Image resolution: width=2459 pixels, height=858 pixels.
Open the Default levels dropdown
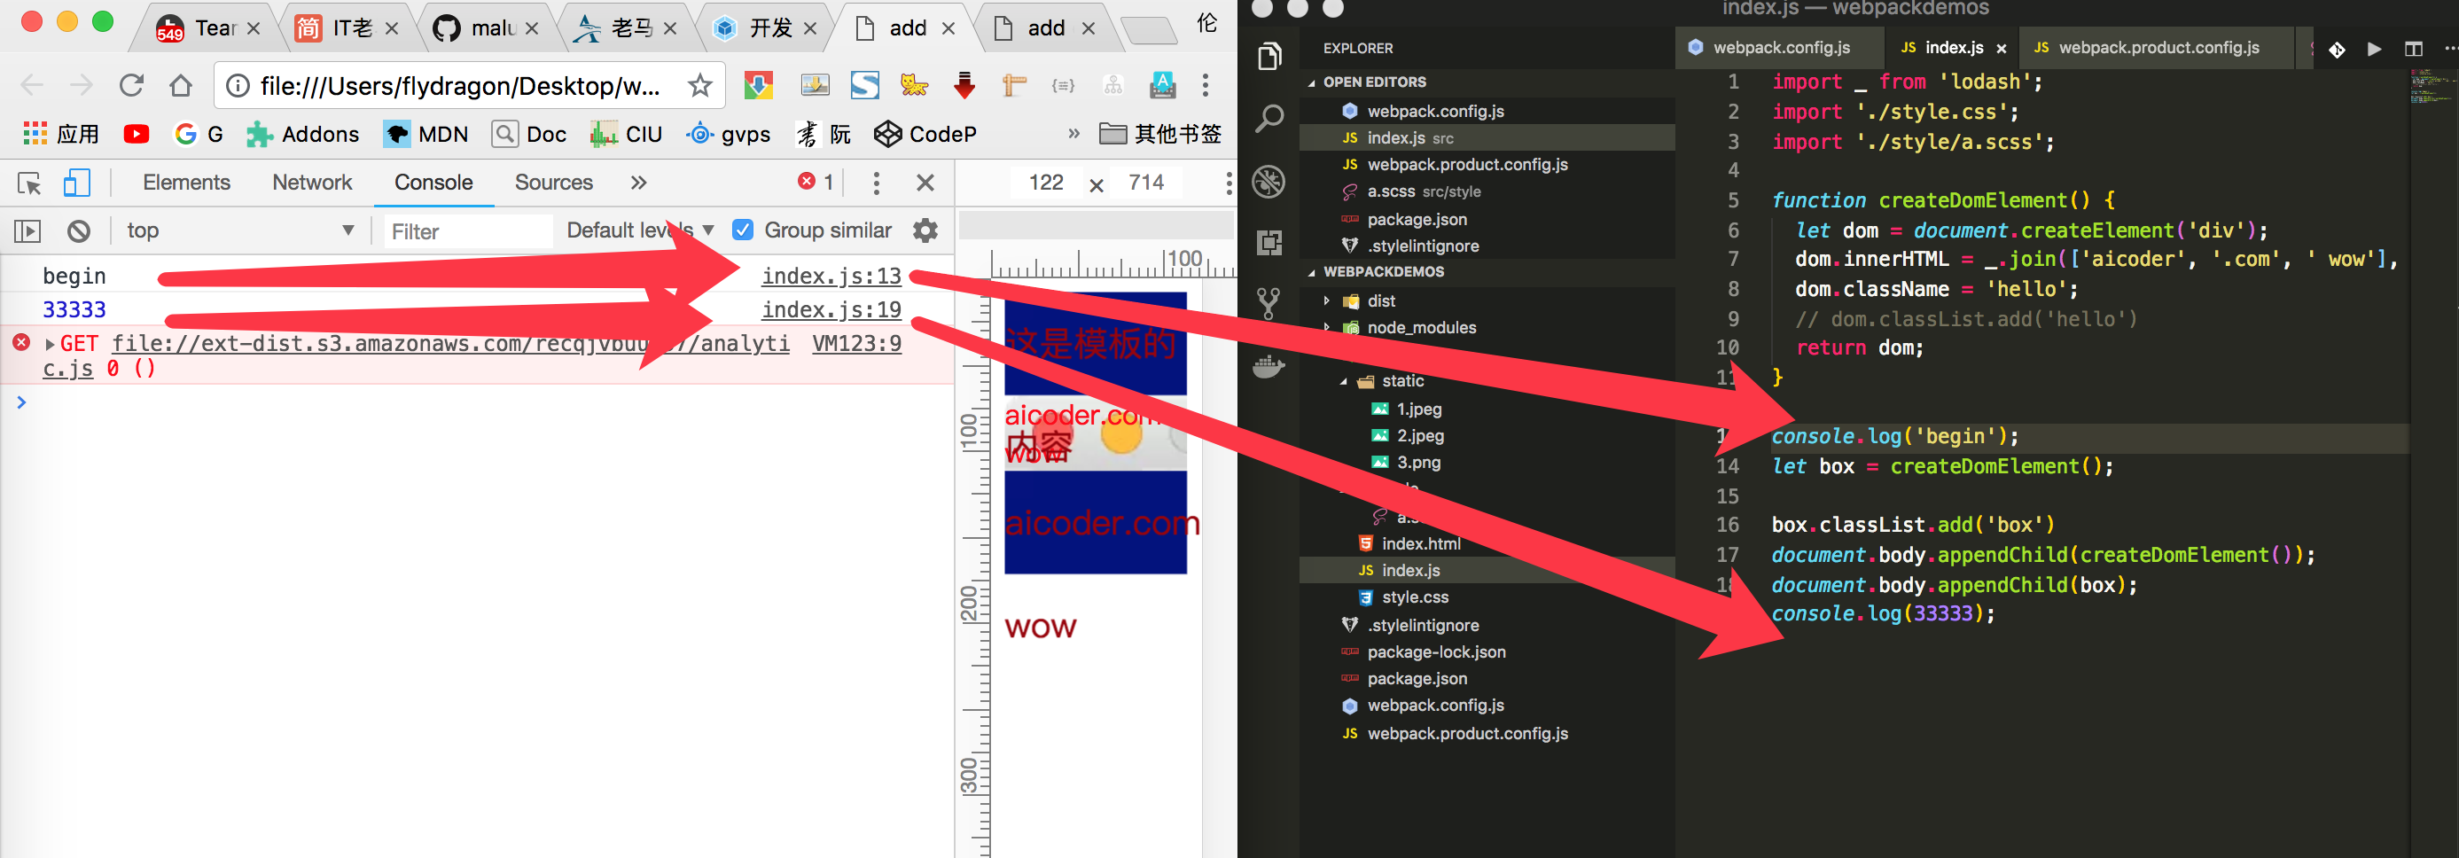pyautogui.click(x=639, y=230)
